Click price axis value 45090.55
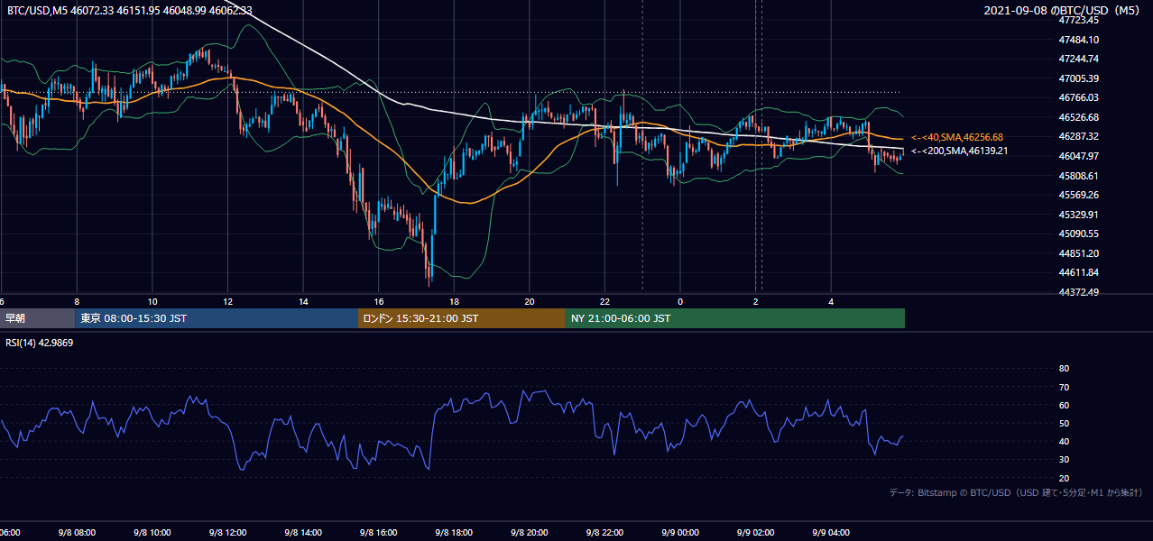 pos(1079,234)
